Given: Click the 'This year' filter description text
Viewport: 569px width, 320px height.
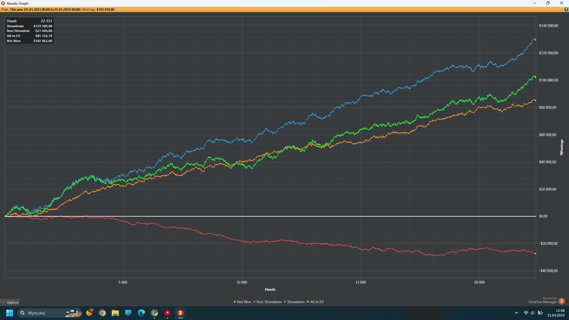Looking at the screenshot, I should pos(45,9).
